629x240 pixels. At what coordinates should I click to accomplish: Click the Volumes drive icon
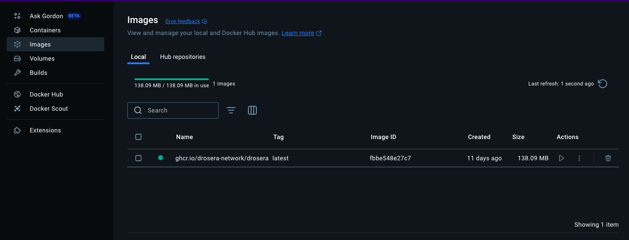coord(17,58)
